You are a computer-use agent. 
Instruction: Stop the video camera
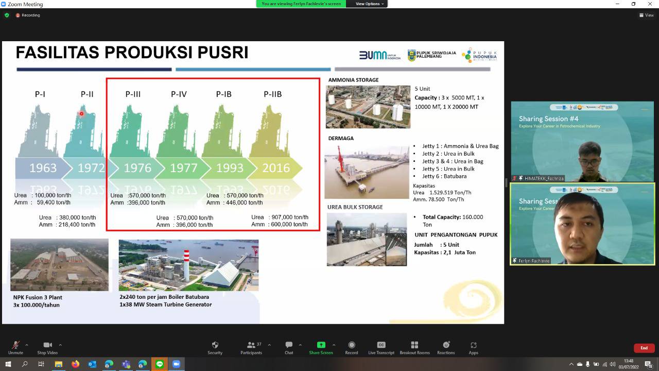click(x=47, y=347)
